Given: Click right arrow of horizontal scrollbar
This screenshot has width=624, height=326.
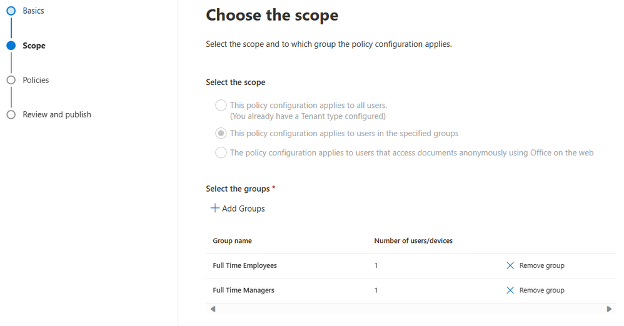Looking at the screenshot, I should click(609, 309).
